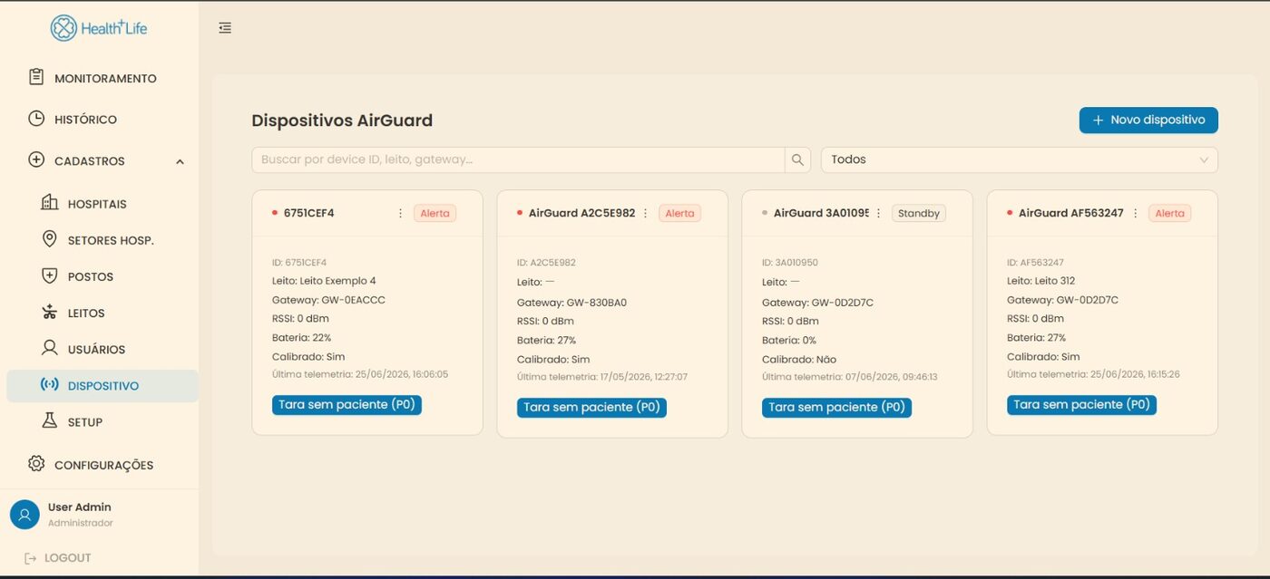Click plus icon in Novo dispositivo button
Viewport: 1270px width, 579px height.
pyautogui.click(x=1098, y=120)
